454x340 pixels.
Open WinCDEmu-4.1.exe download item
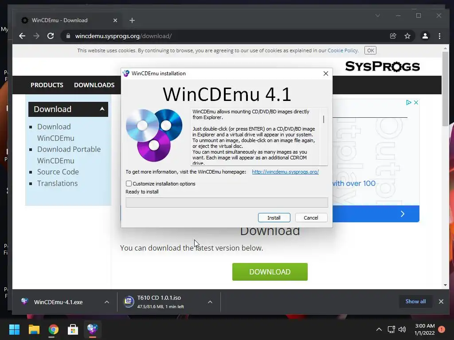click(x=58, y=302)
